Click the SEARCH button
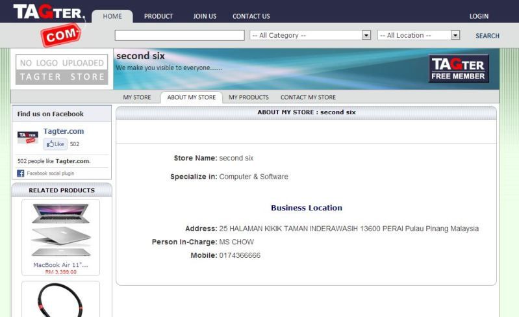Screen dimensions: 519x317 click(487, 36)
